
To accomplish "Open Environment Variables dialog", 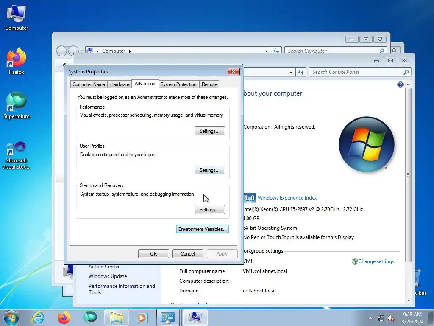I will (x=202, y=229).
